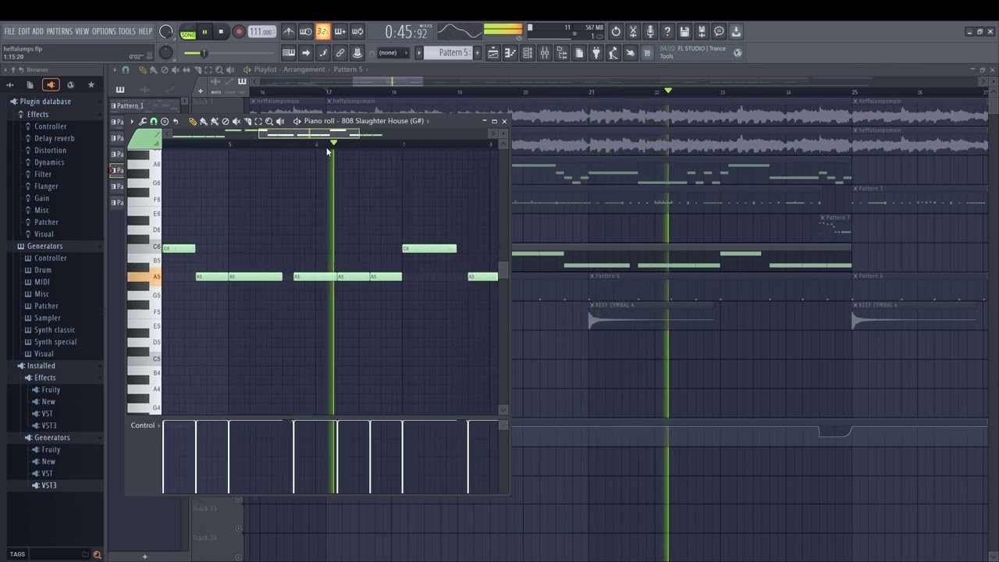The image size is (999, 562).
Task: Select the slice tool in piano roll
Action: click(x=247, y=122)
